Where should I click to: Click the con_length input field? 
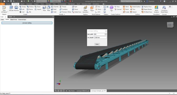pyautogui.click(x=100, y=38)
